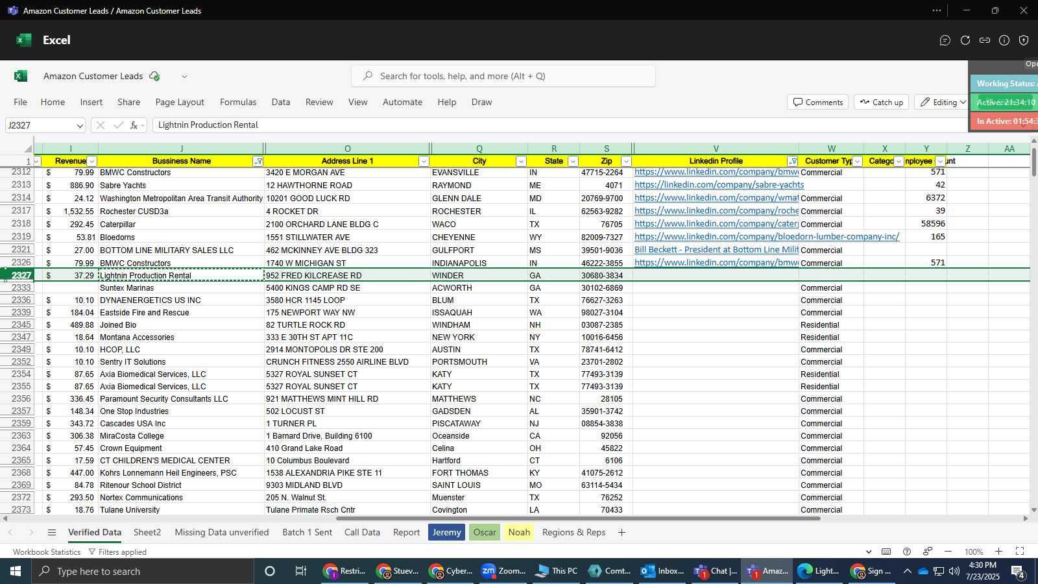Screen dimensions: 1038x584
Task: Open the about info icon
Action: coord(1004,40)
